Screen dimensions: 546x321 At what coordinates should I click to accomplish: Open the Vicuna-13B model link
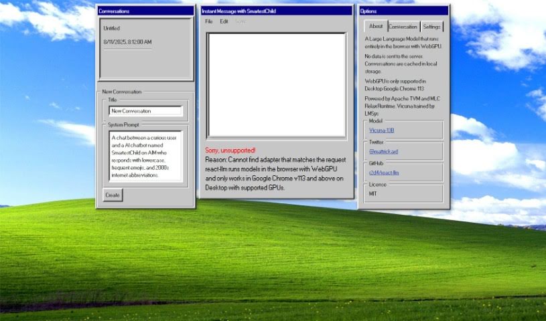coord(381,130)
